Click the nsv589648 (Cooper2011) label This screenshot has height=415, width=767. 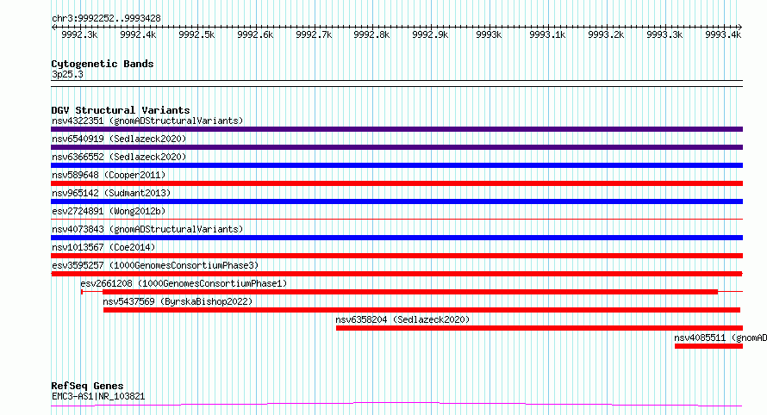tap(109, 175)
